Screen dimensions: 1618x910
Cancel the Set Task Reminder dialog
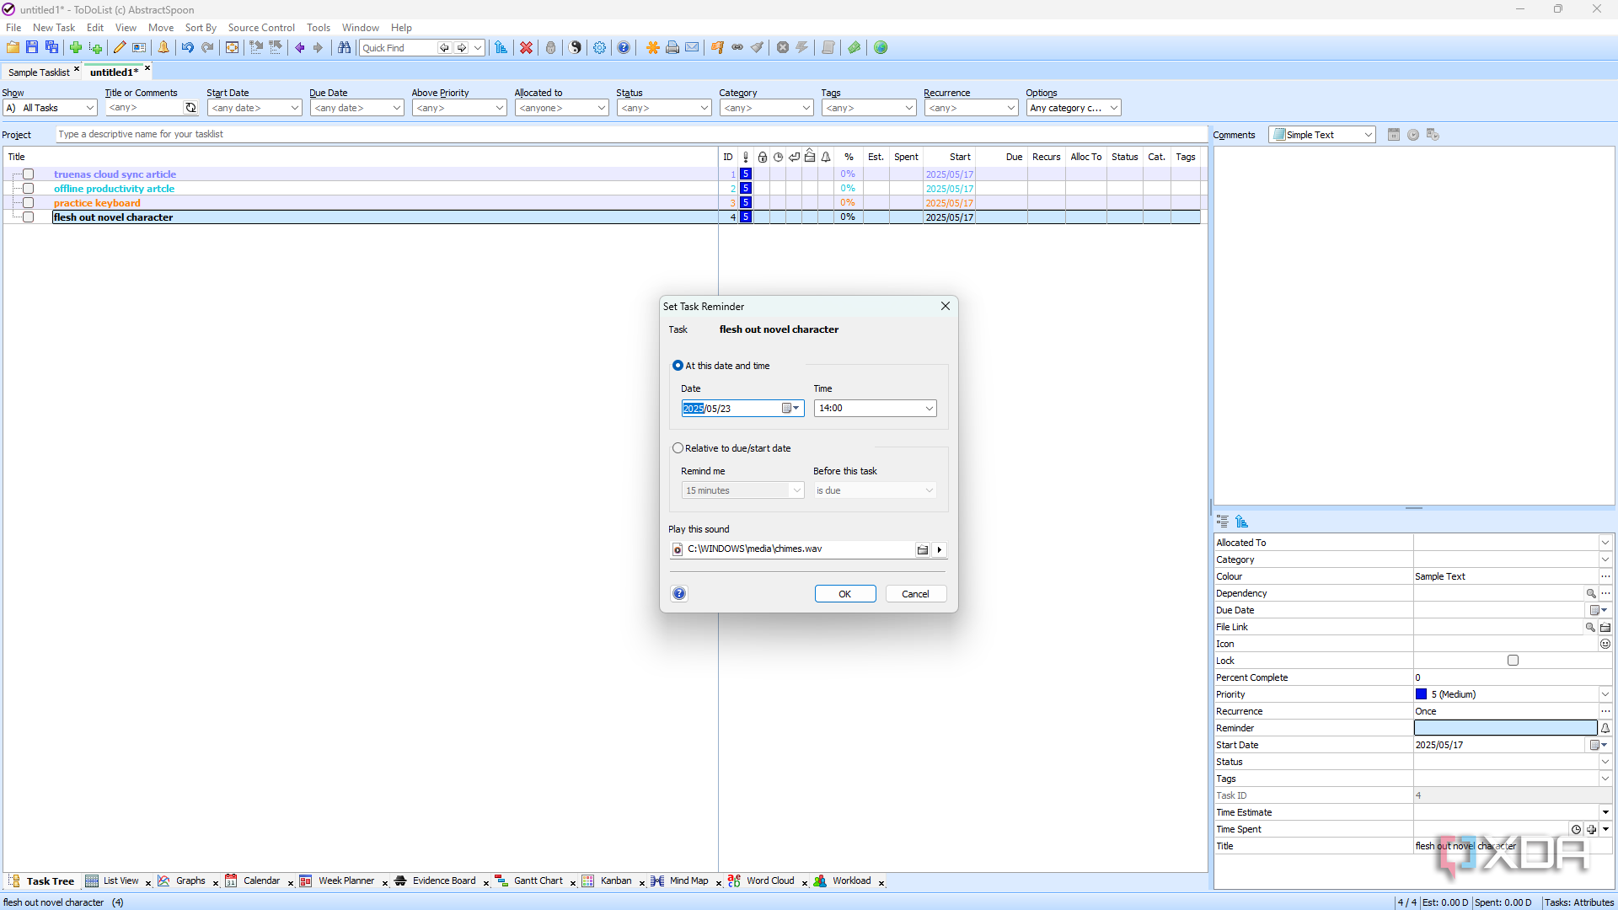(x=915, y=594)
